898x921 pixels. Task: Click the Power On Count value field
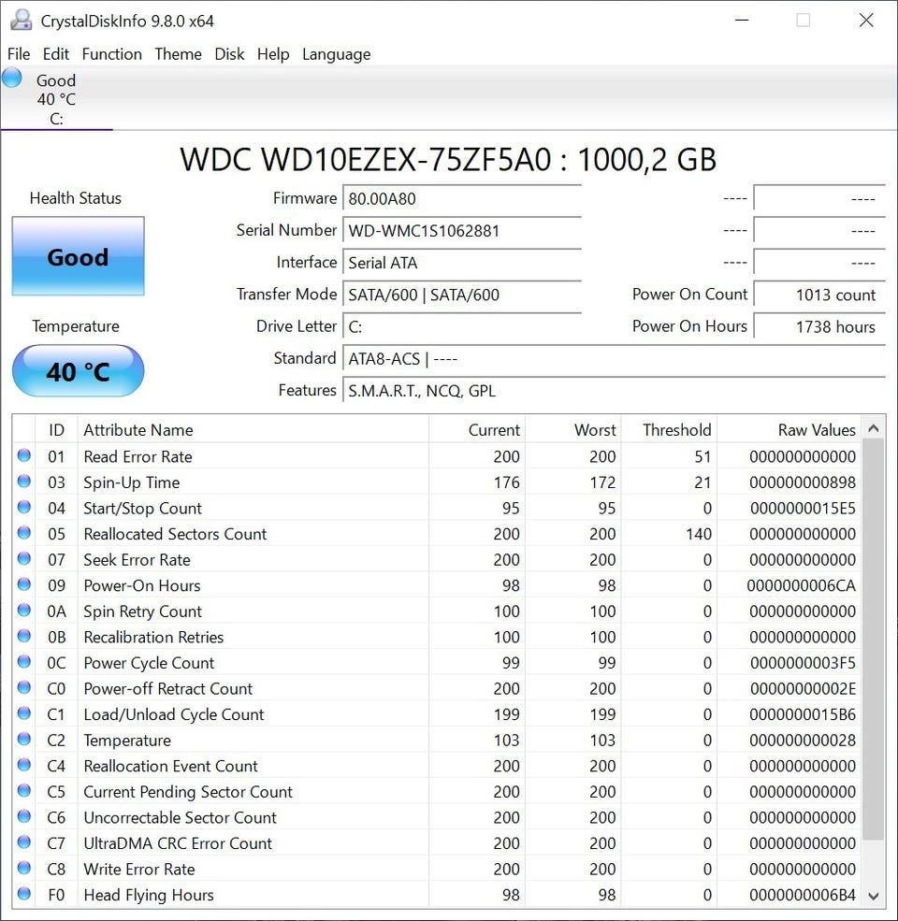coord(819,295)
